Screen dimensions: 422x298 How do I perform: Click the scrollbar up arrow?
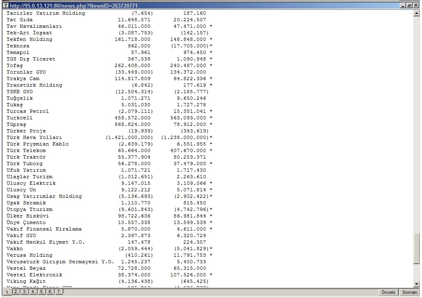(417, 13)
